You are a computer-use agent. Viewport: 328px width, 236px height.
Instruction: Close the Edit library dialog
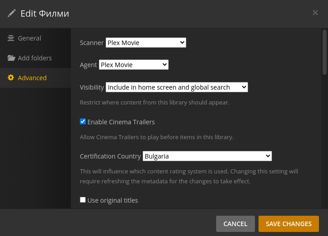315,13
